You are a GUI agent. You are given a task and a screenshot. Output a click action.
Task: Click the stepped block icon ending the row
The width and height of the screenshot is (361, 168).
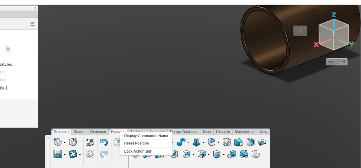click(x=256, y=154)
